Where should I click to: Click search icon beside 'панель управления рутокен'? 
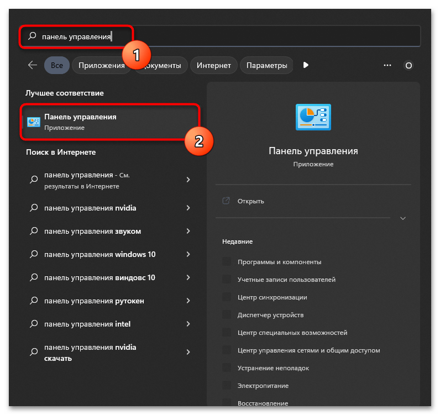(34, 301)
